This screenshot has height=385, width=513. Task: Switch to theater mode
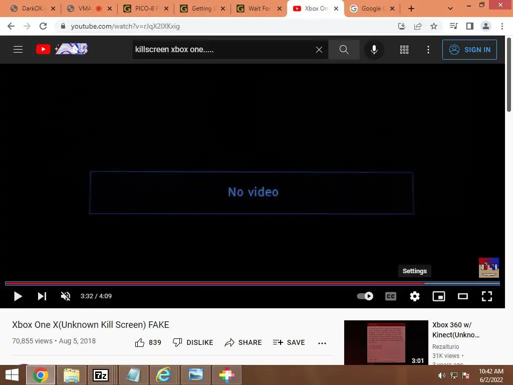(x=462, y=296)
